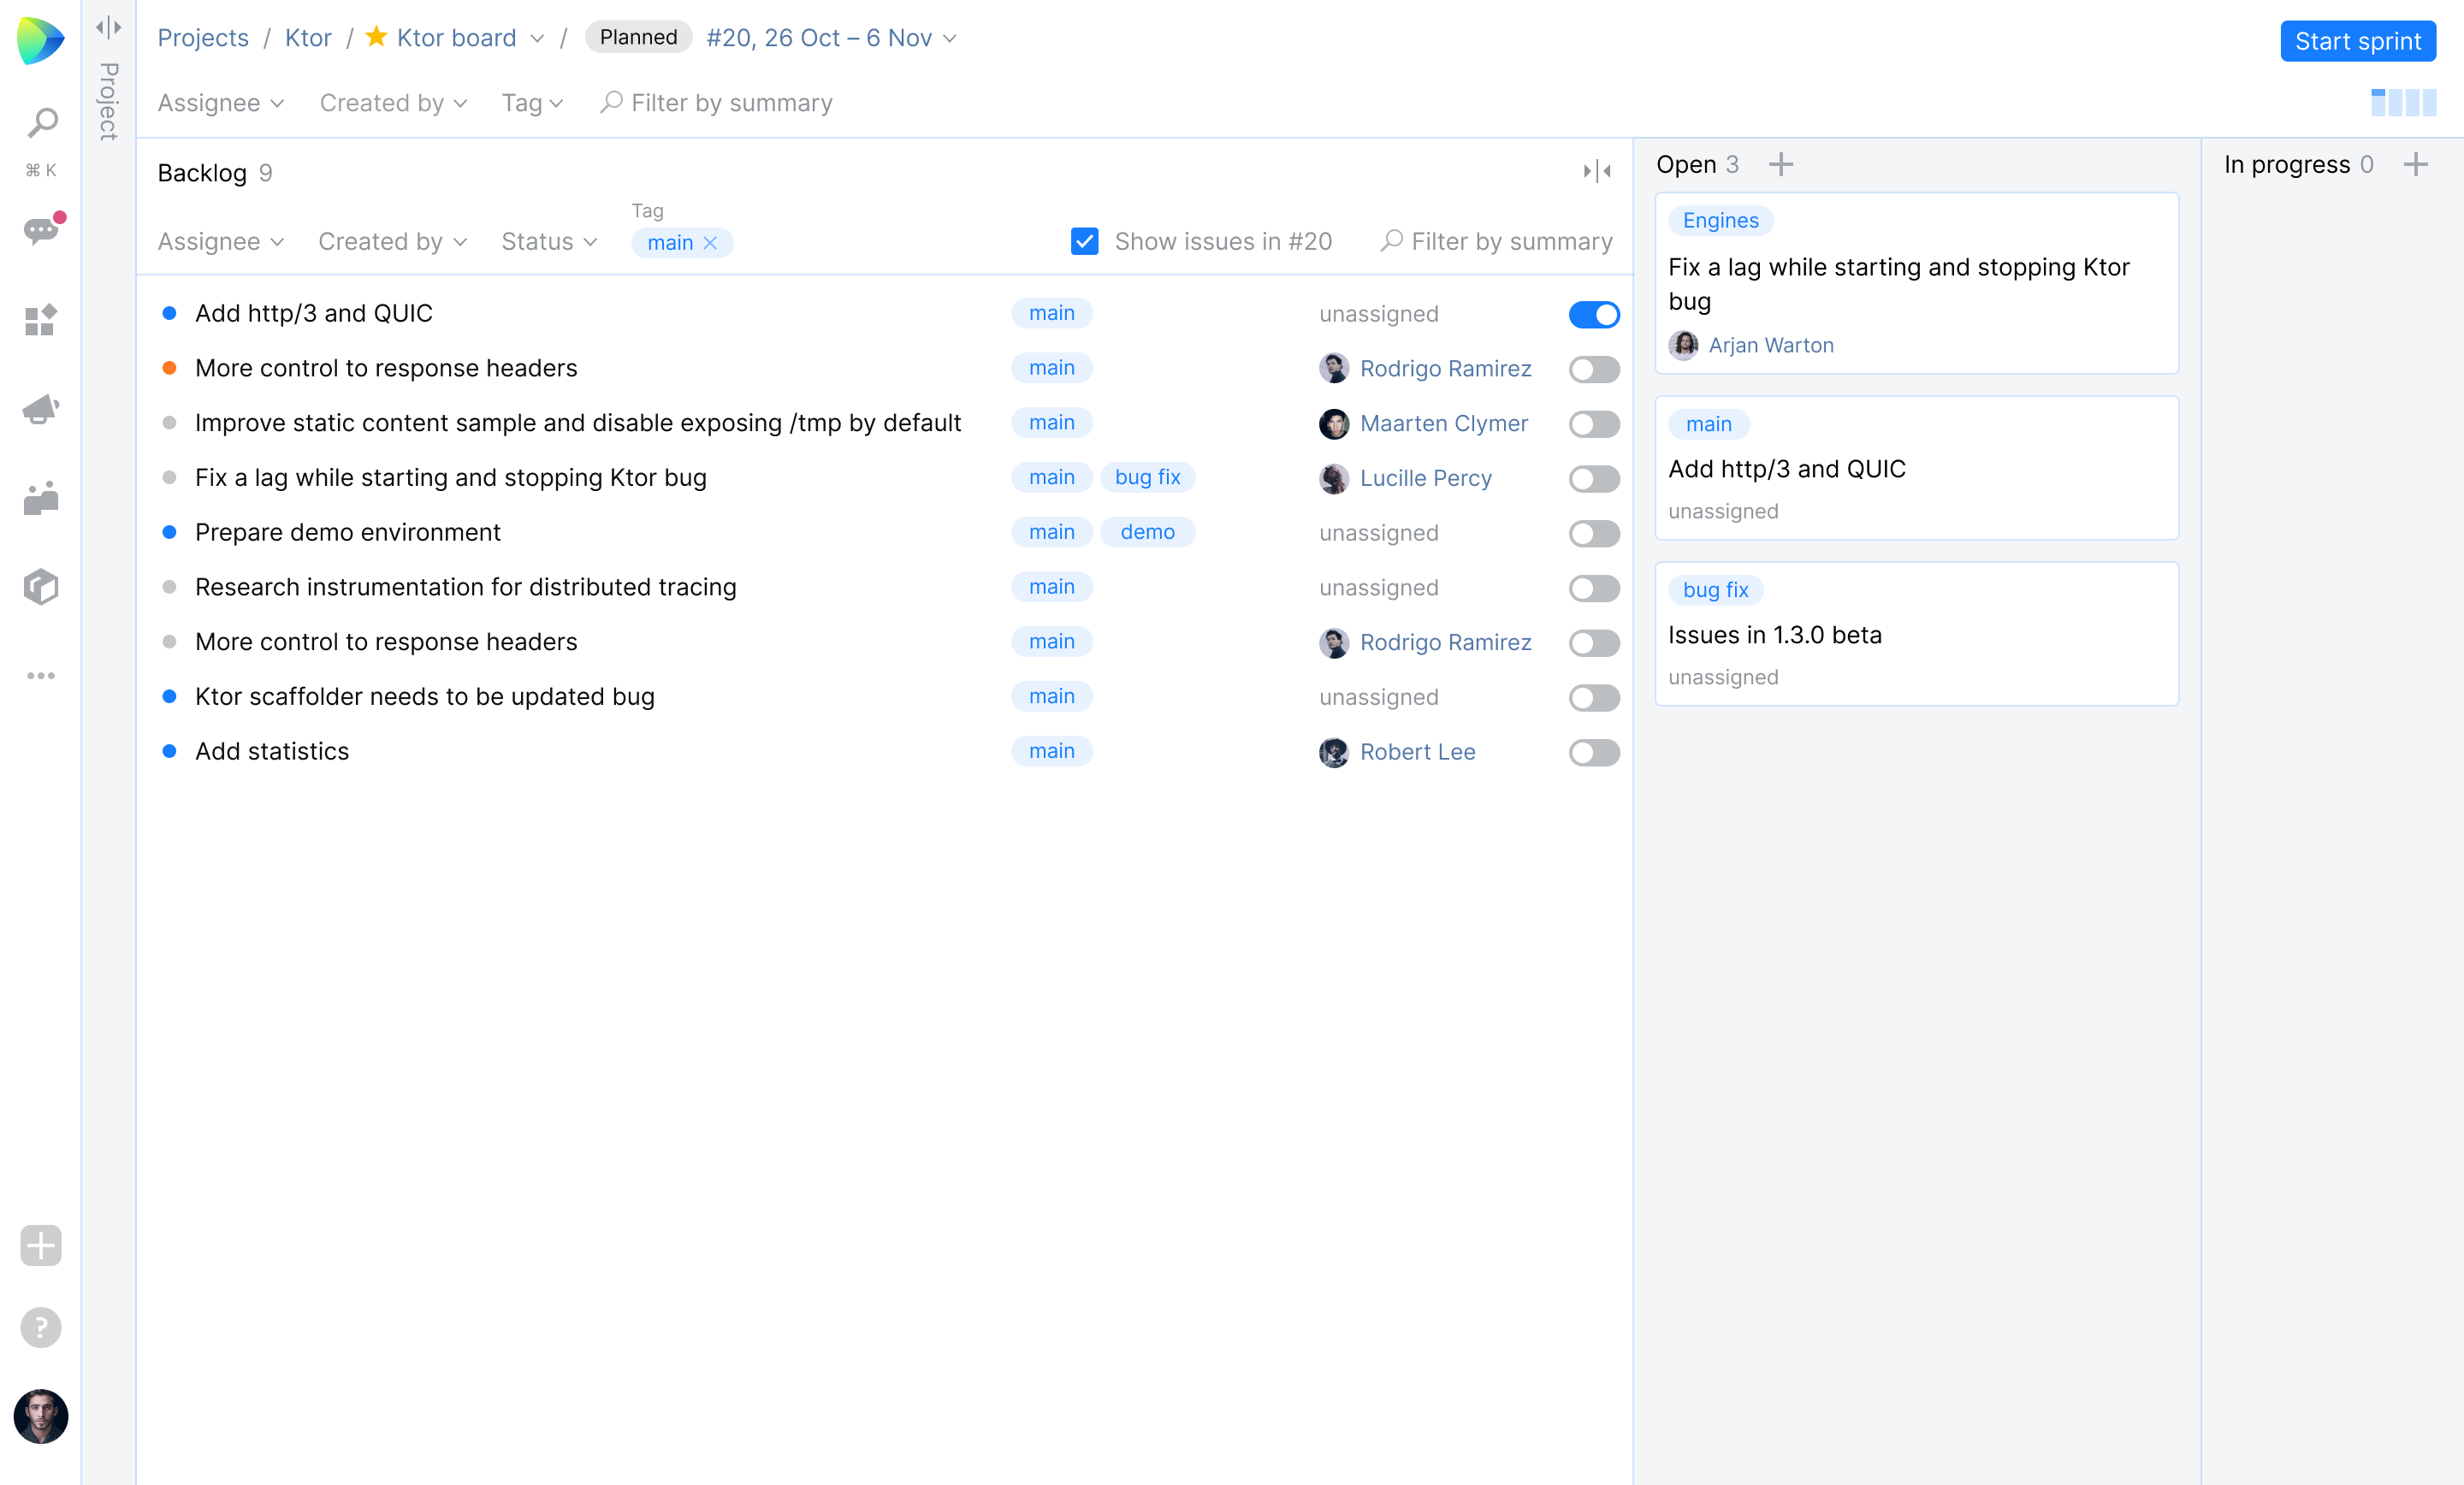Viewport: 2464px width, 1485px height.
Task: Add an issue to the Open column
Action: pos(1781,164)
